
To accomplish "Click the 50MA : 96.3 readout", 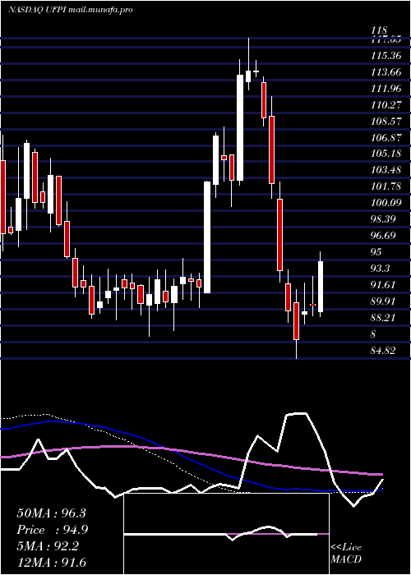I will 51,513.
